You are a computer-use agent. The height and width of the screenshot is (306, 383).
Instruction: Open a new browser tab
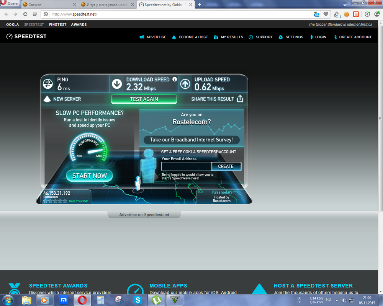pyautogui.click(x=199, y=5)
